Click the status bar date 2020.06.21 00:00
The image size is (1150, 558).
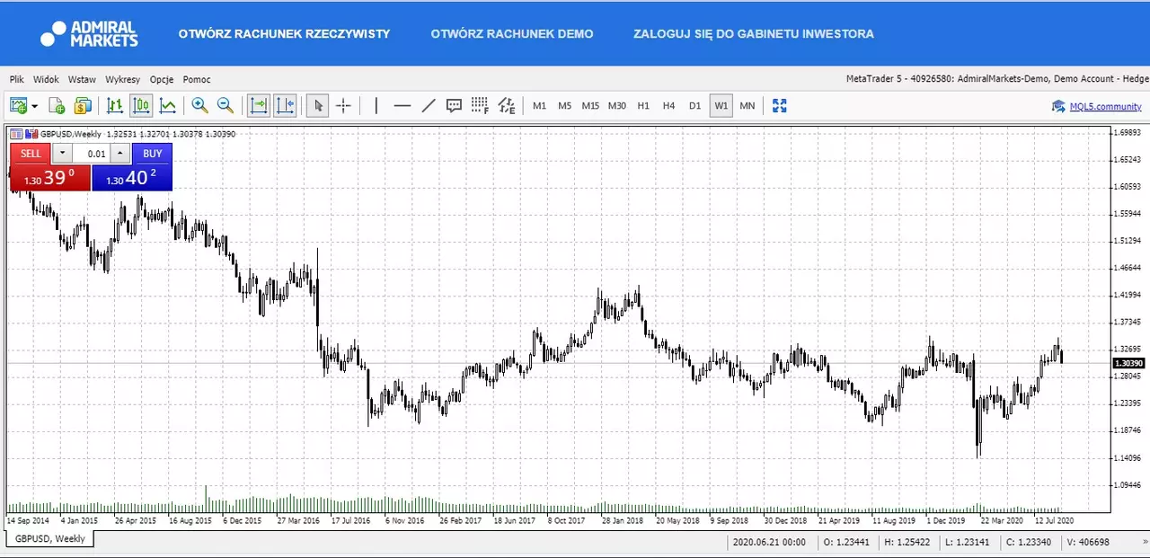[770, 542]
